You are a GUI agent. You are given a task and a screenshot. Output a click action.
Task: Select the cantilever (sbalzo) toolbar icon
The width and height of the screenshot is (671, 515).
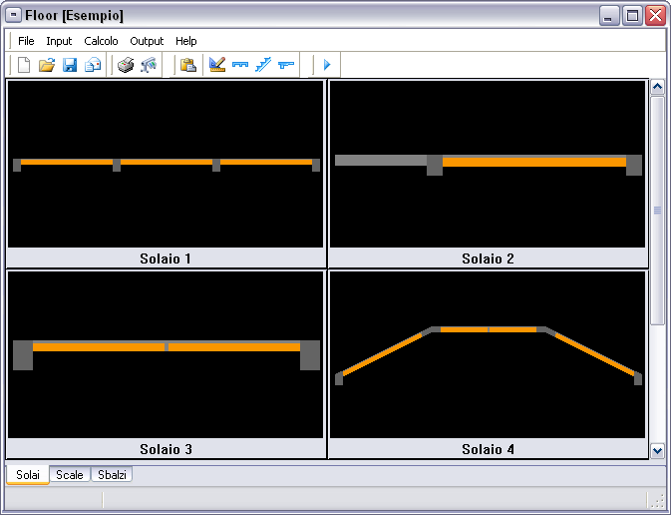287,66
